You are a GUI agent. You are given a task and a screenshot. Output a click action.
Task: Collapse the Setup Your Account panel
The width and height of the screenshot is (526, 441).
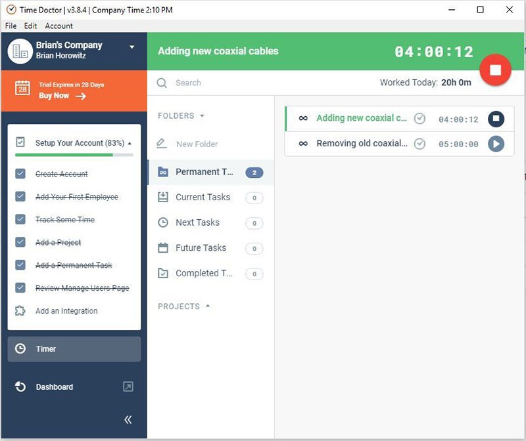click(130, 143)
